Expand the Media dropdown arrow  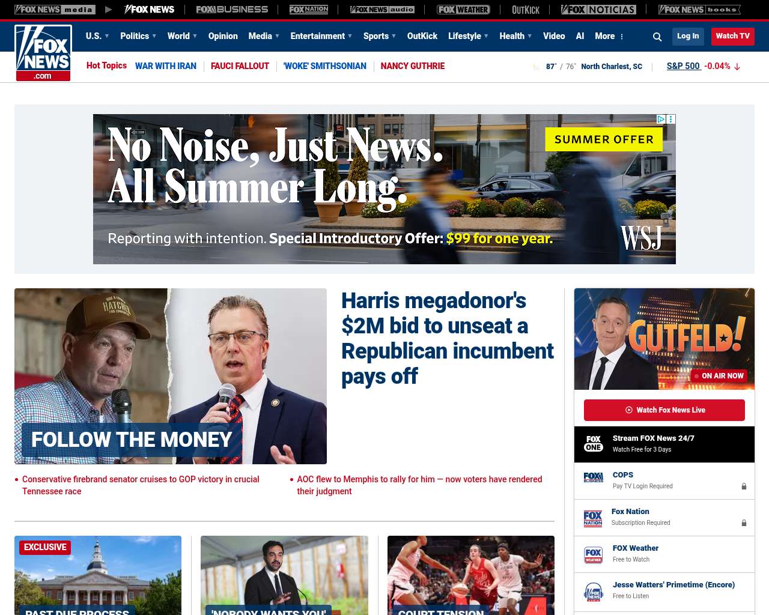coord(277,36)
